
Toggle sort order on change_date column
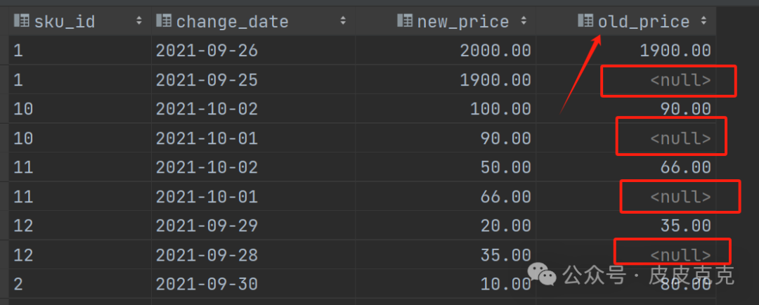343,21
